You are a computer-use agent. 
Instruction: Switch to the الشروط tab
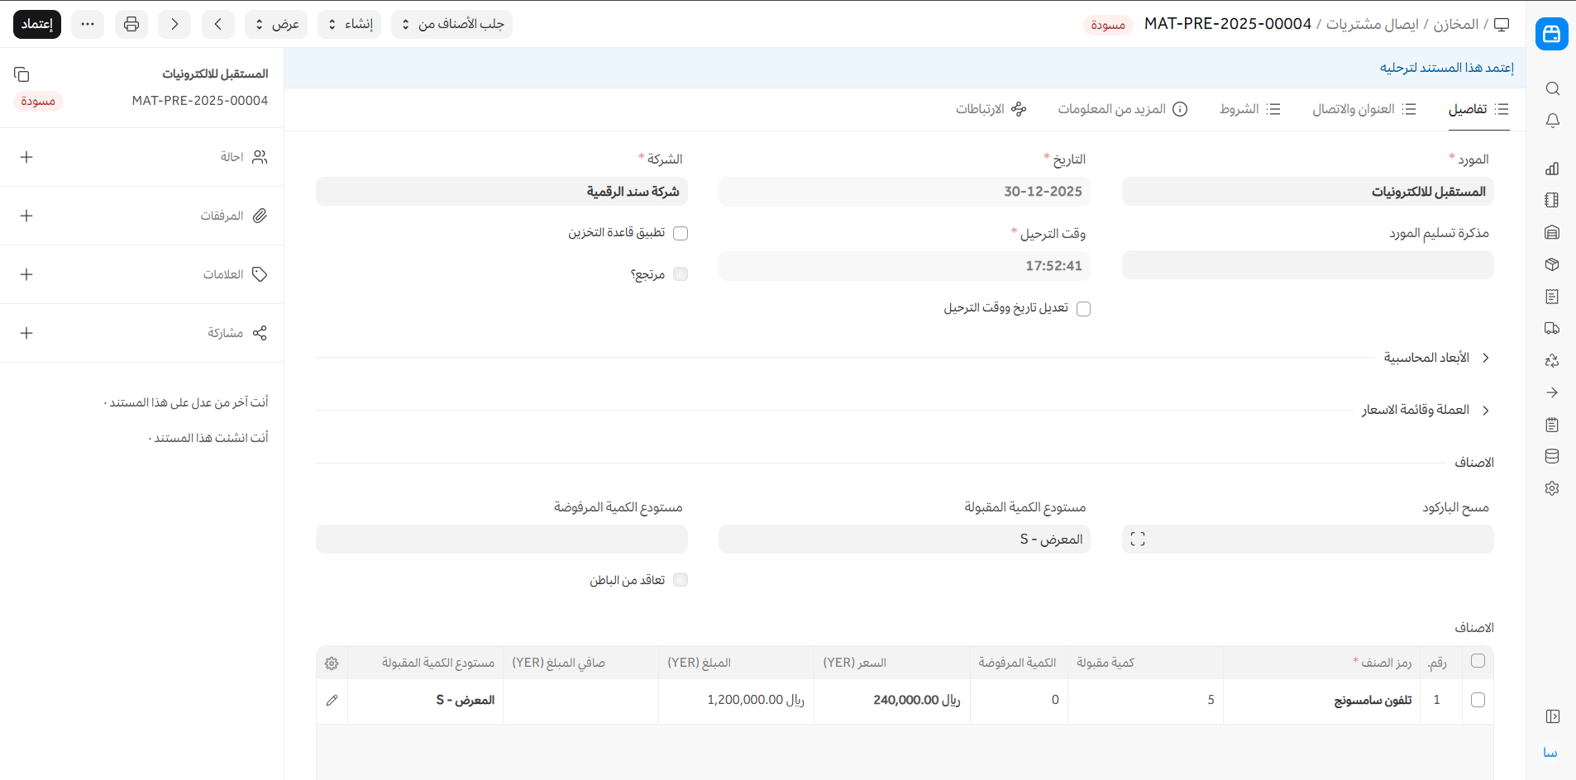tap(1249, 109)
